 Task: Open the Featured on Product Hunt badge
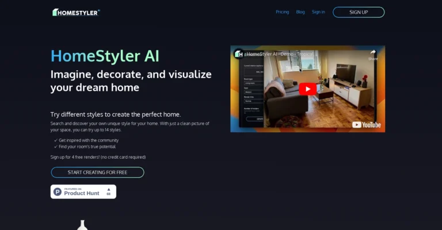pyautogui.click(x=83, y=191)
